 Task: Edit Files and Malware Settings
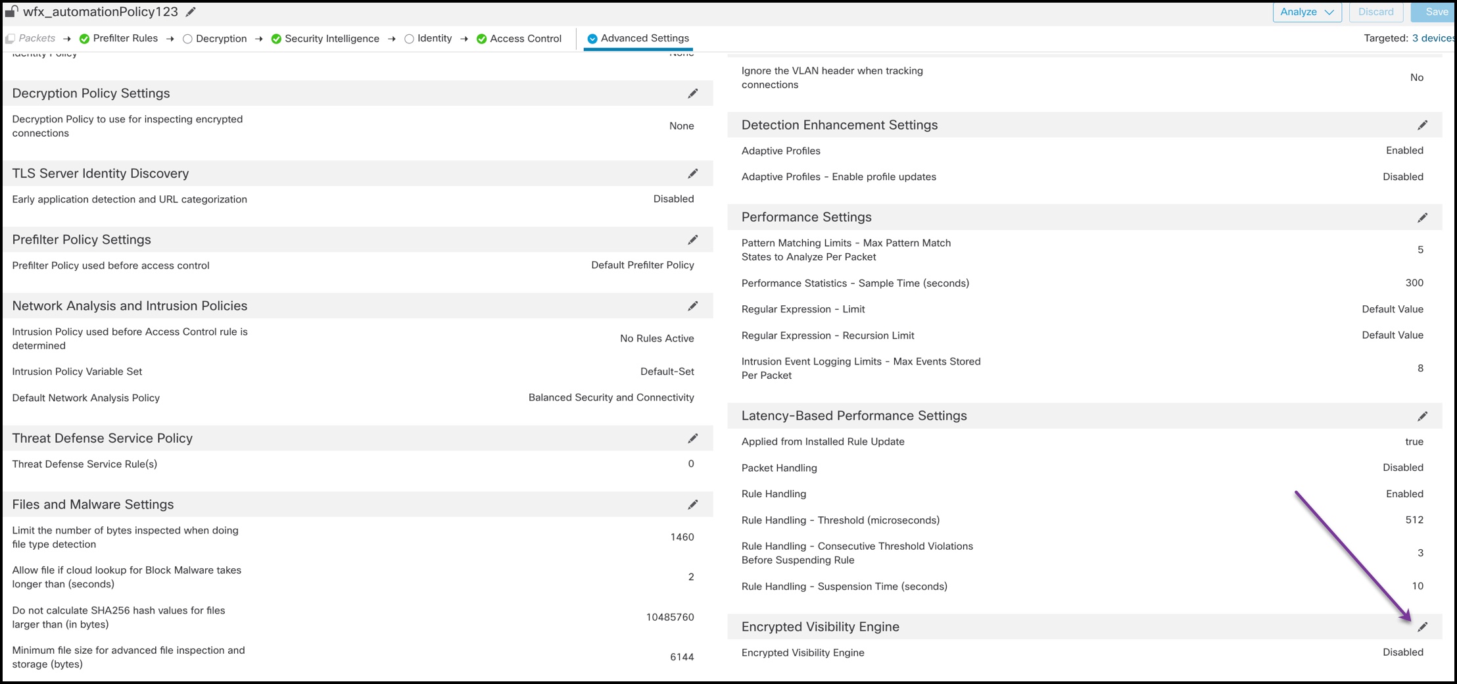(692, 505)
